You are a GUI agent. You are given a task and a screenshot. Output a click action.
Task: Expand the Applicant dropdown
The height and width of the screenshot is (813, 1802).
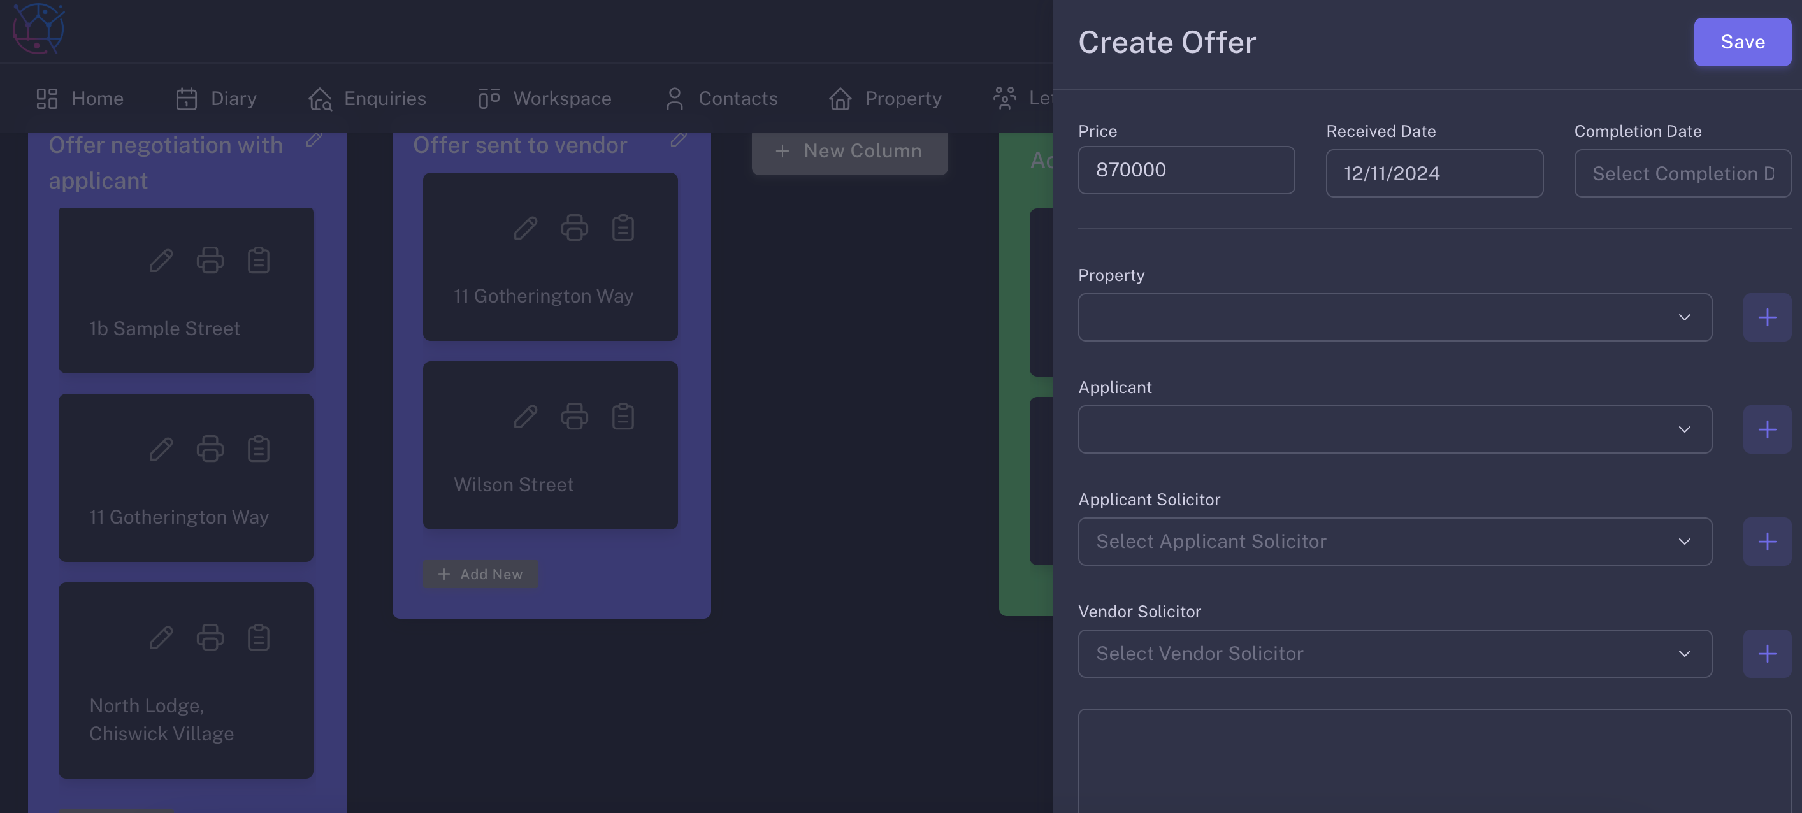click(1395, 429)
